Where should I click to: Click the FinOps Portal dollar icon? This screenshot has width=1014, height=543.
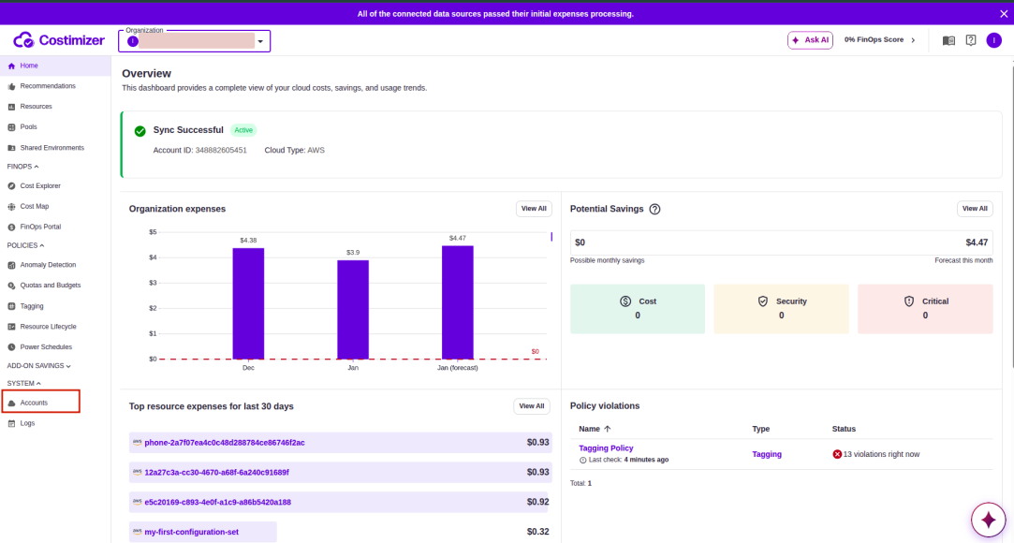pos(11,227)
